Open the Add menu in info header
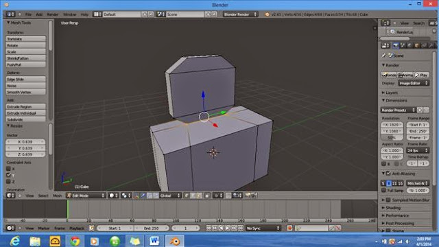The height and width of the screenshot is (247, 439). (39, 14)
